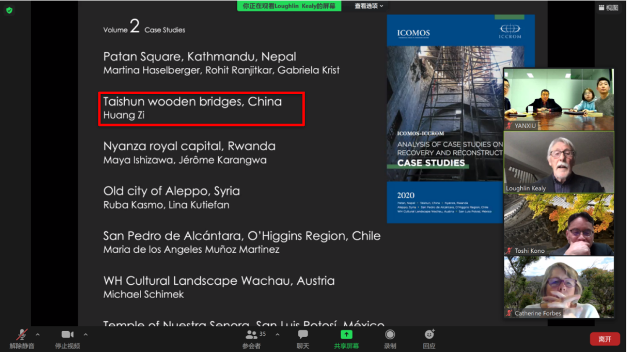Image resolution: width=627 pixels, height=352 pixels.
Task: Select Catherine Forbes' video thumbnail
Action: coord(558,287)
